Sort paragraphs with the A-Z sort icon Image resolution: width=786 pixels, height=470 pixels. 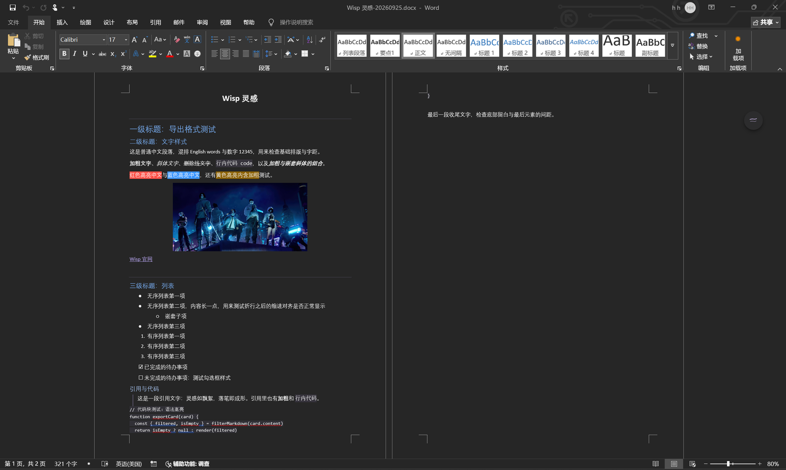pos(309,40)
